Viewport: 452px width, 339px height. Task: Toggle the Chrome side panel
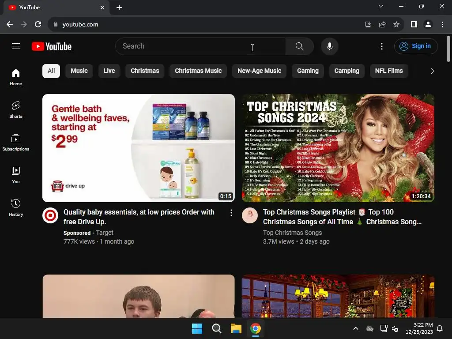pyautogui.click(x=414, y=25)
